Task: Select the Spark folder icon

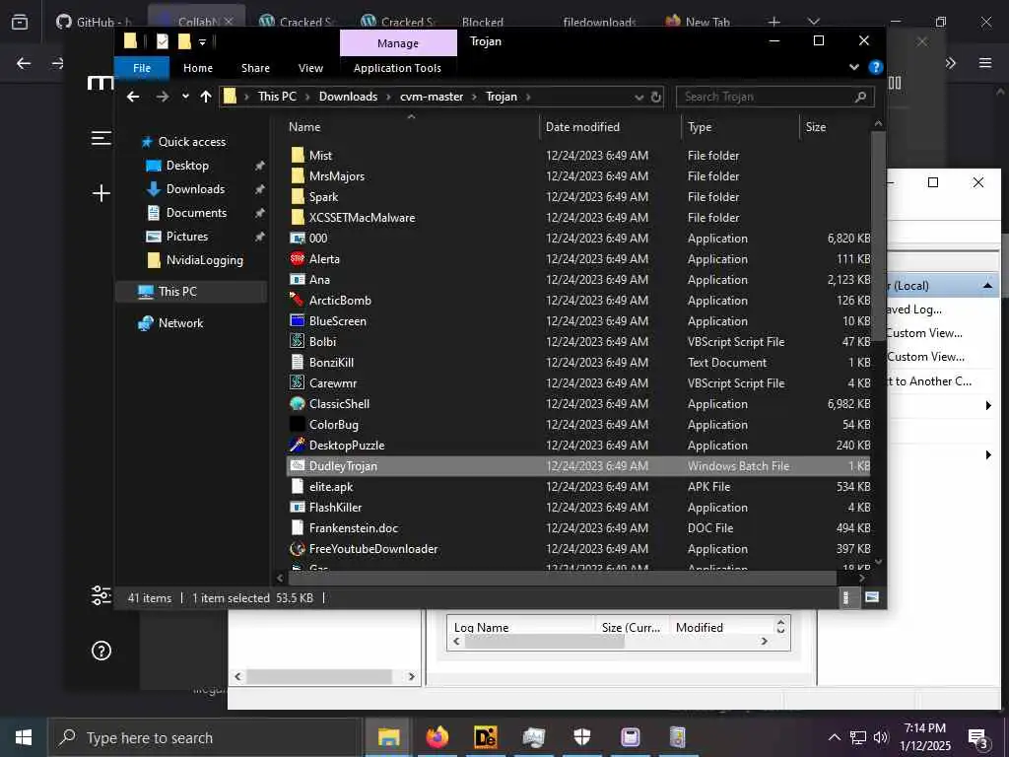Action: tap(298, 196)
